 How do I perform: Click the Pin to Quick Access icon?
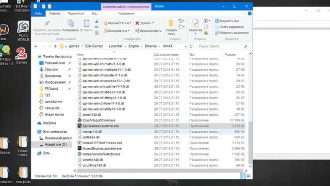coord(47,23)
